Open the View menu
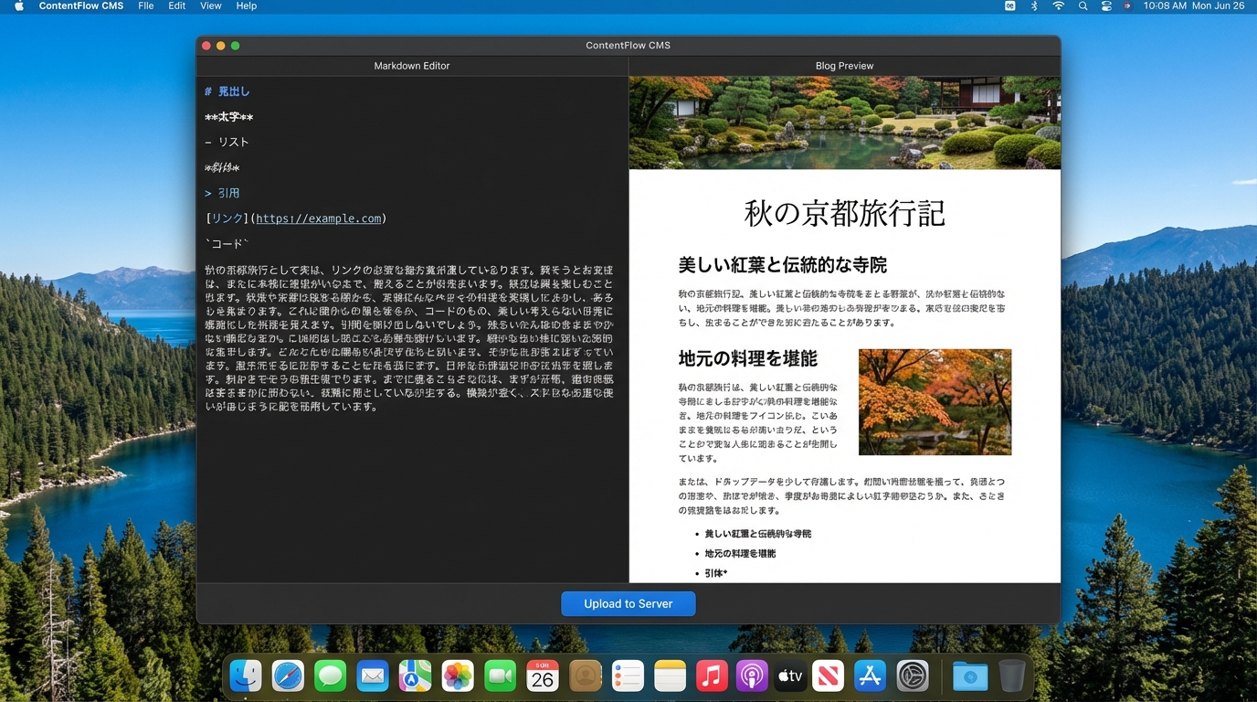This screenshot has width=1257, height=702. coord(210,5)
